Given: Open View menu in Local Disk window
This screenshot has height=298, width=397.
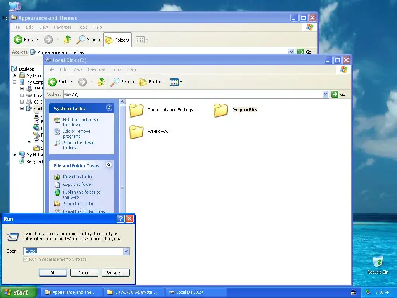Looking at the screenshot, I should click(78, 69).
